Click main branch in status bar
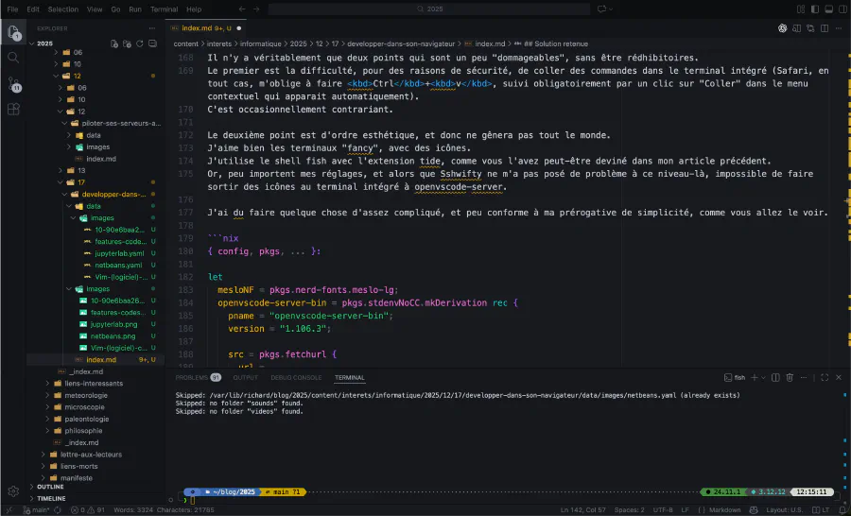The width and height of the screenshot is (851, 516). [x=38, y=510]
